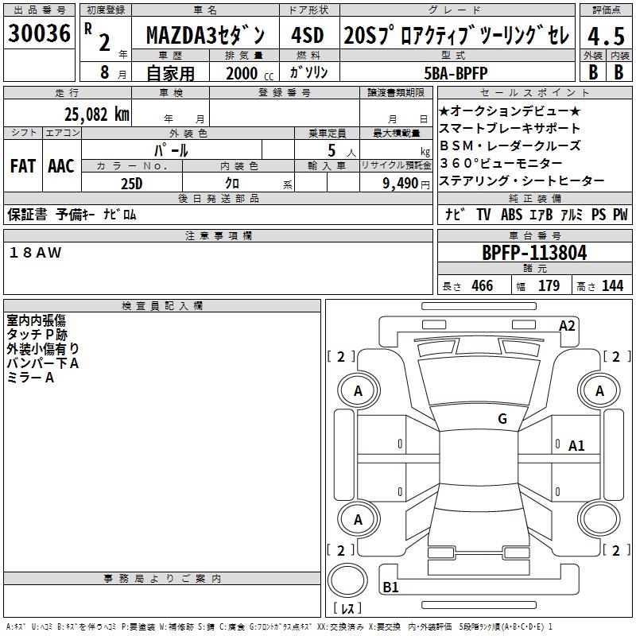Click the 360°ビューモニター line
The width and height of the screenshot is (636, 636).
pos(502,163)
